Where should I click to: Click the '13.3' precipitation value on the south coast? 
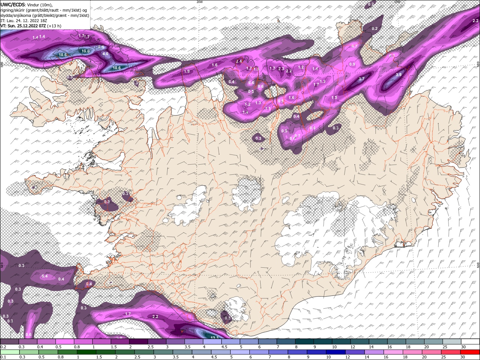(x=215, y=337)
